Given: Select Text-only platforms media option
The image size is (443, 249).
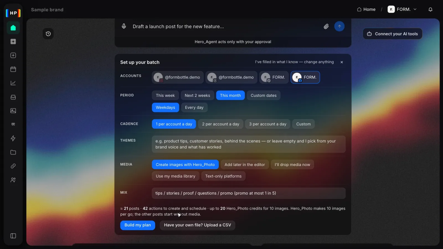Looking at the screenshot, I should point(223,176).
